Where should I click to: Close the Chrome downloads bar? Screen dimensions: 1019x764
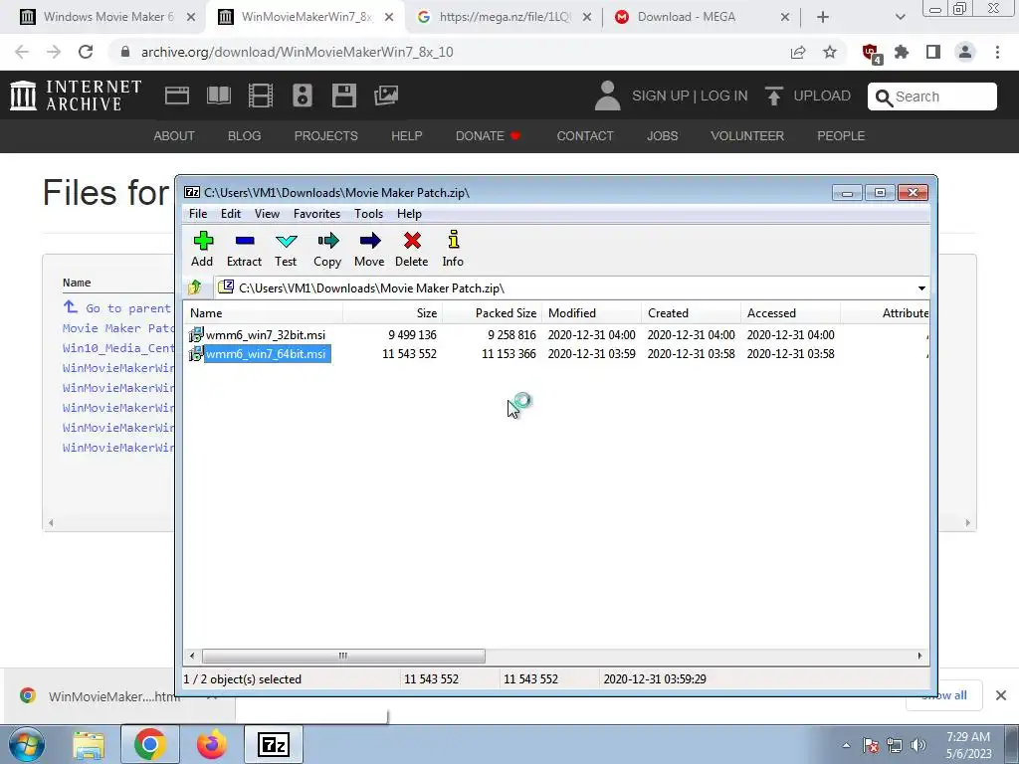[1001, 695]
